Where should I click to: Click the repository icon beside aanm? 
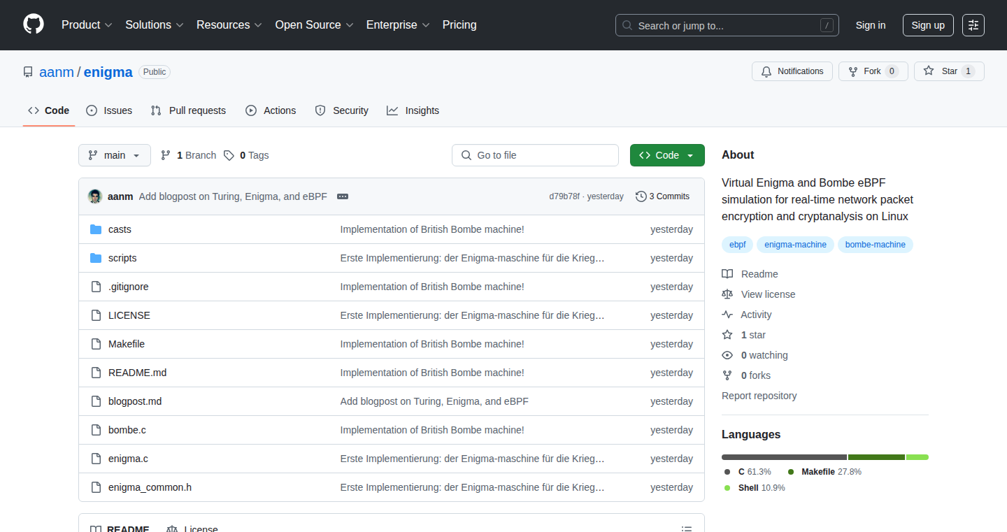click(28, 72)
